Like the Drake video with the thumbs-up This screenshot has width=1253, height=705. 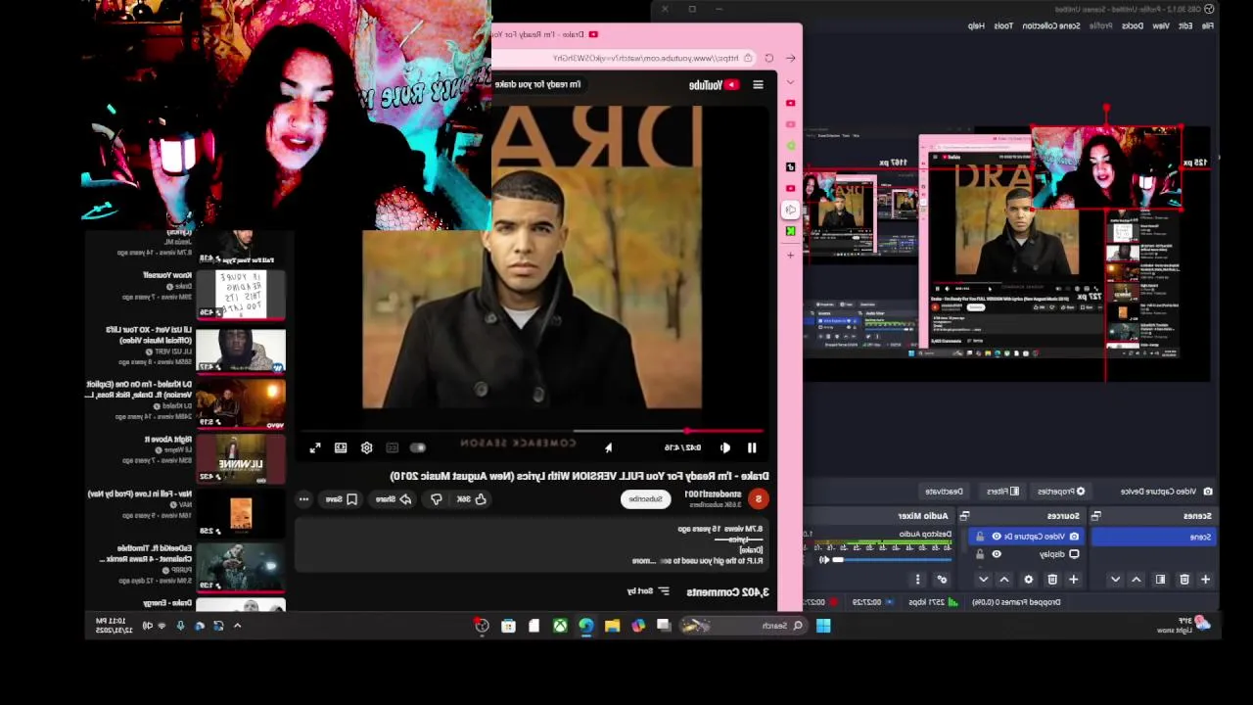(x=470, y=499)
